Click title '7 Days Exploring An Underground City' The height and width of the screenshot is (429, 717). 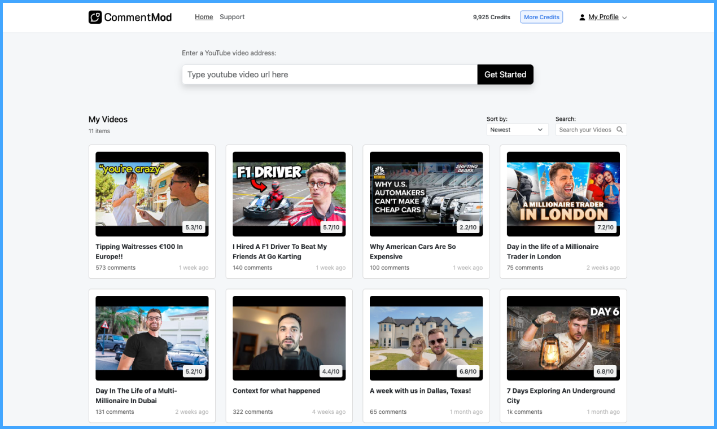click(561, 396)
